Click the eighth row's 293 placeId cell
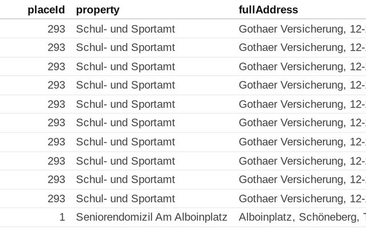Viewport: 366px width, 229px height. pos(56,161)
